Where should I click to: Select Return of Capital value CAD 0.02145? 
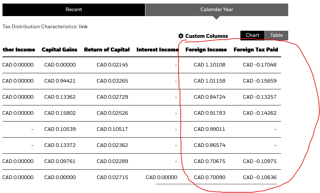point(112,65)
